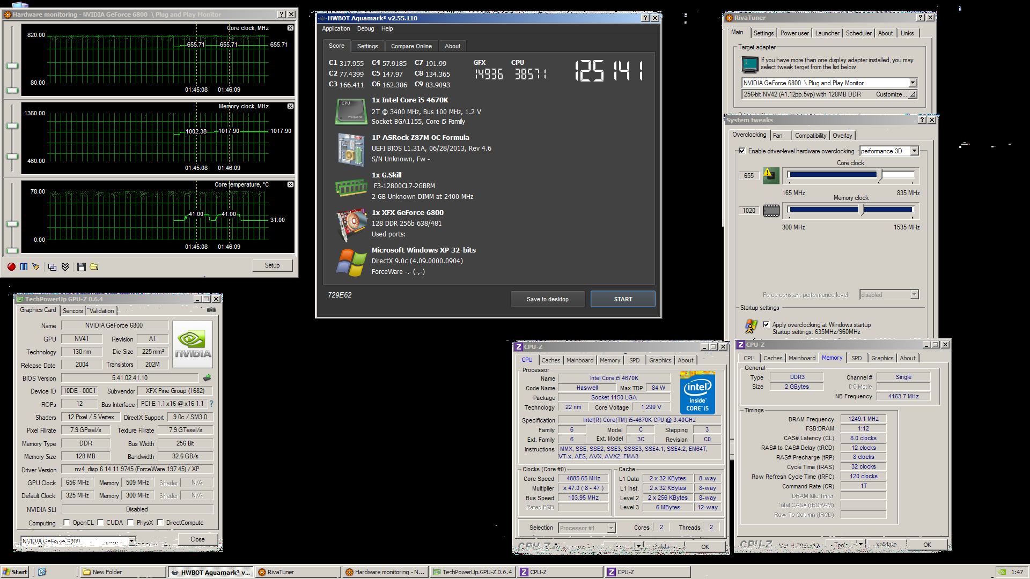Screen dimensions: 1030x579
Task: Click the Memory clock slider thumb in RivaTuner
Action: (862, 210)
